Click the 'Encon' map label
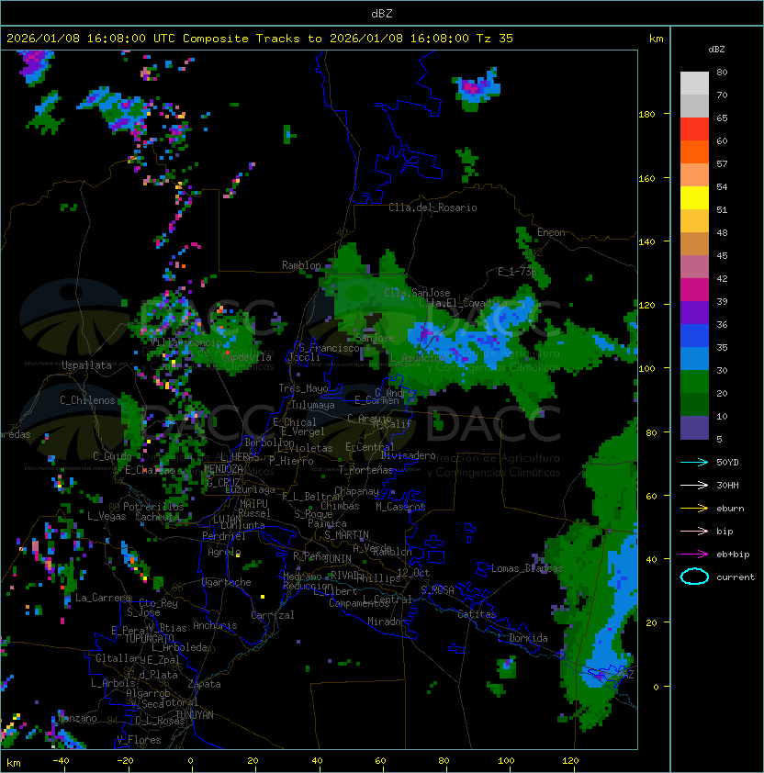 [x=551, y=232]
